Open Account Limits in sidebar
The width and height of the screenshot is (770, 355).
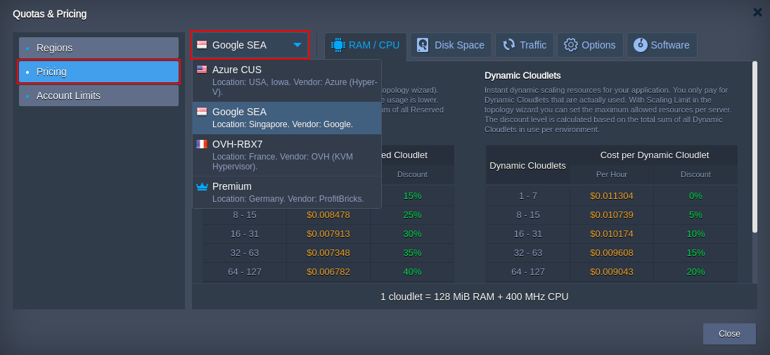pos(98,96)
